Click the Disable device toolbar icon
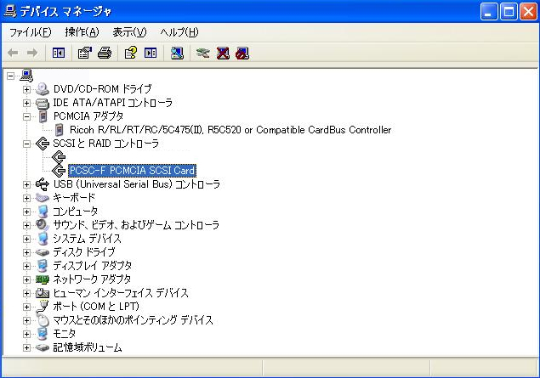Image resolution: width=540 pixels, height=378 pixels. [242, 53]
